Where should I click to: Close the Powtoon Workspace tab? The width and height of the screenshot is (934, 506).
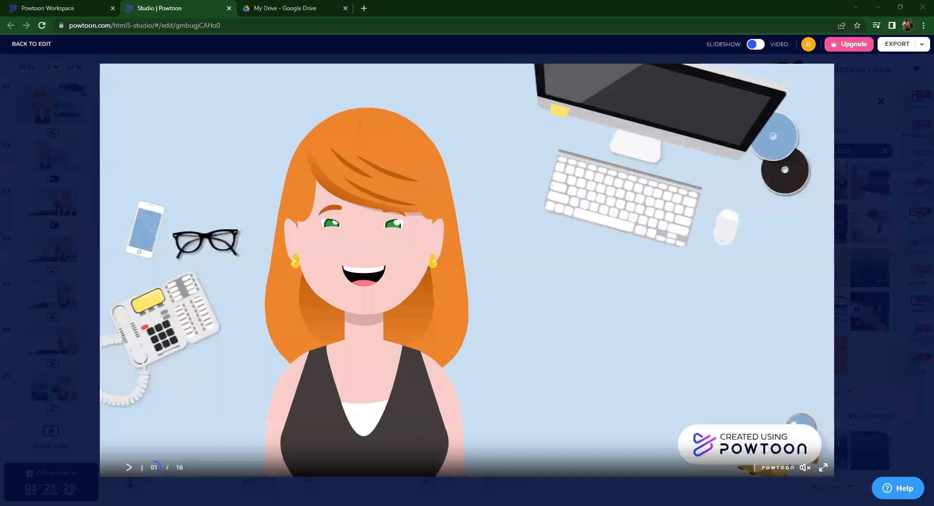coord(112,8)
